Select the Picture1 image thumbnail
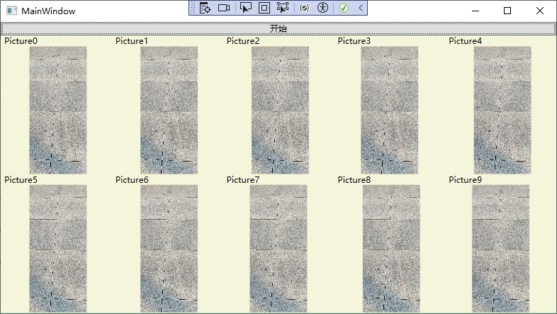557x314 pixels. 169,110
